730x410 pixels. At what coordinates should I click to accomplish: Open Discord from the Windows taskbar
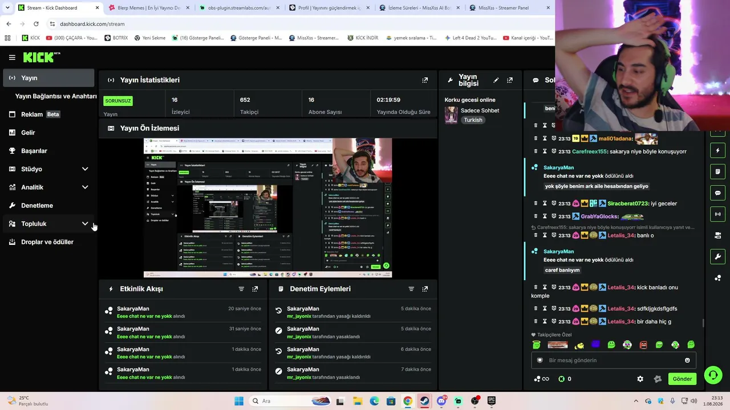point(441,401)
